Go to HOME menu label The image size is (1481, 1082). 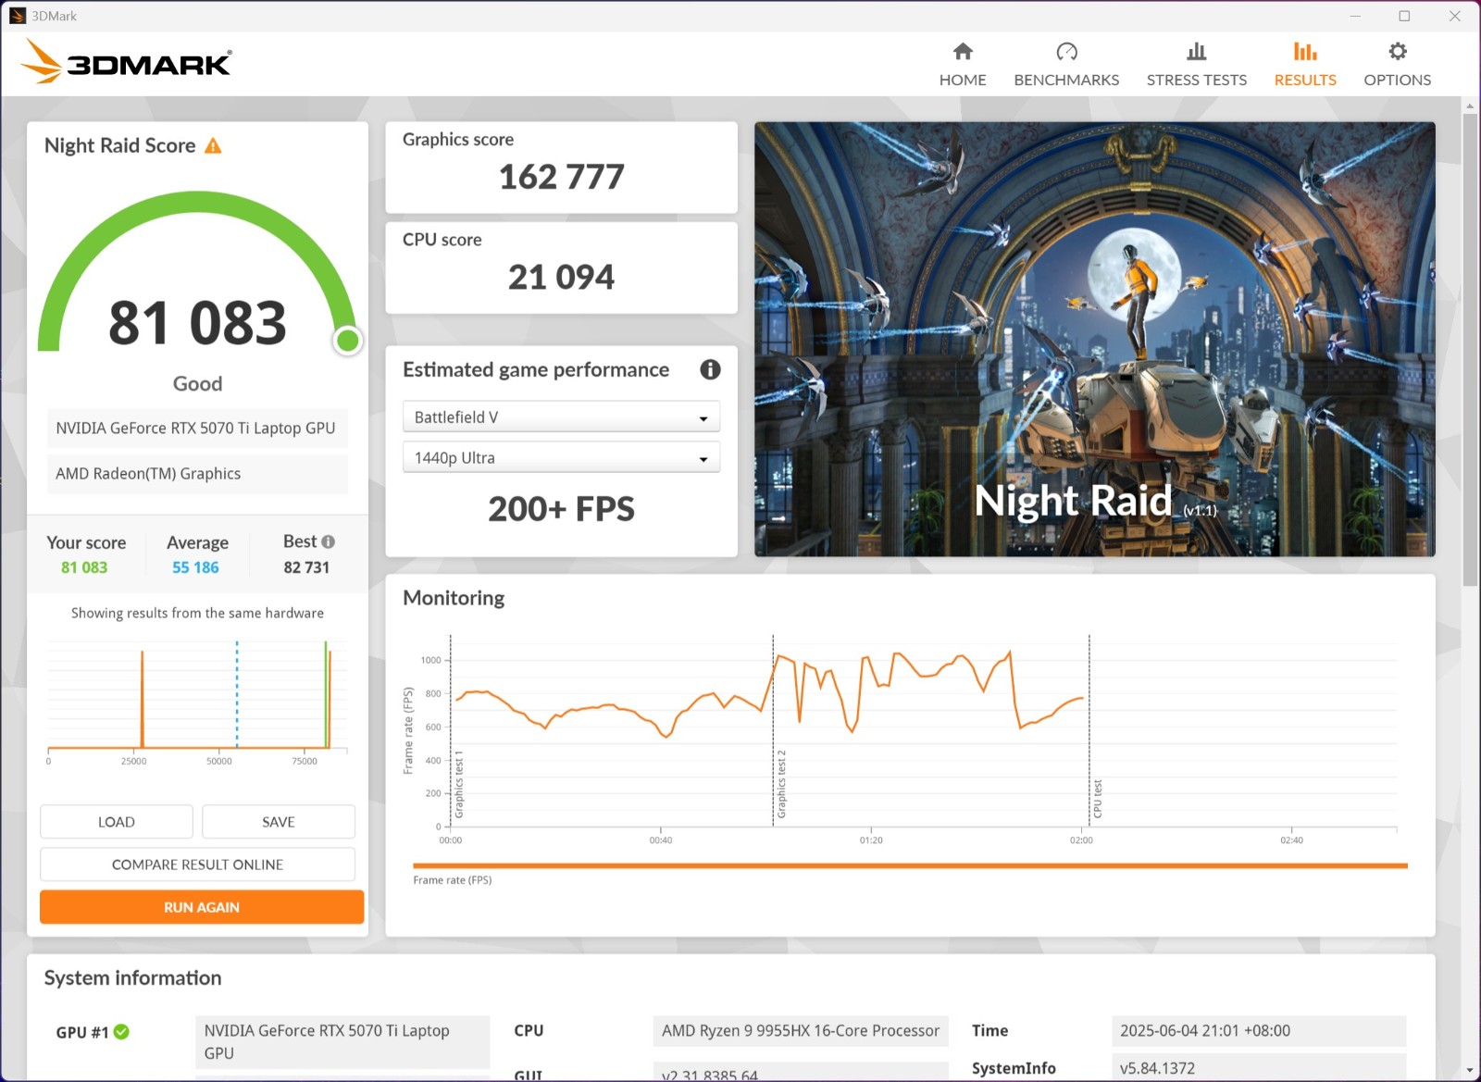pos(963,80)
